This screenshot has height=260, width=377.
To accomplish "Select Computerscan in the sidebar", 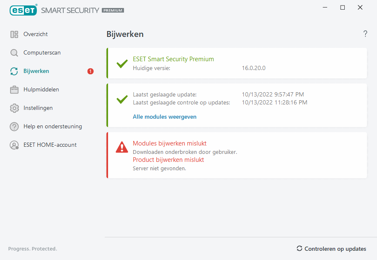I will pos(42,53).
